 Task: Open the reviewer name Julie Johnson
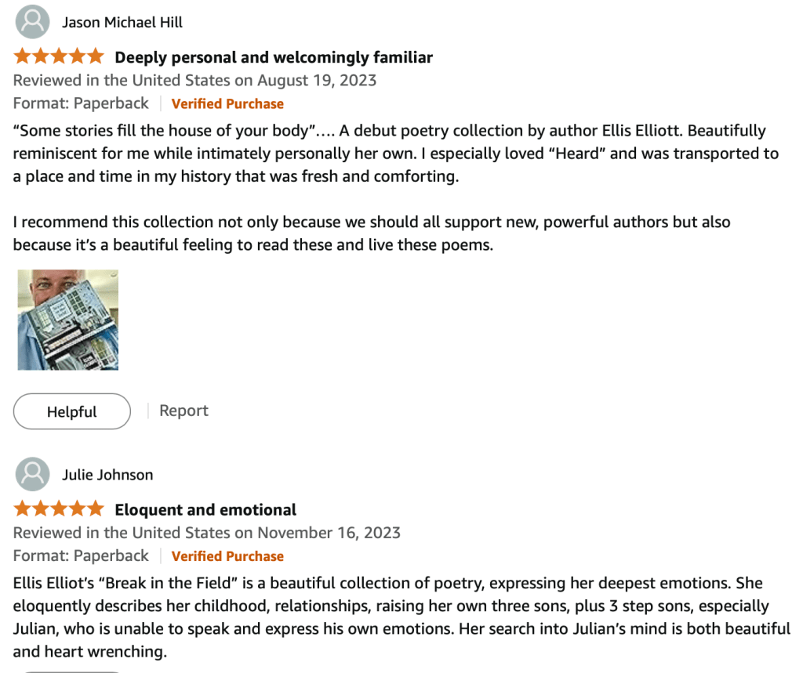pyautogui.click(x=107, y=475)
